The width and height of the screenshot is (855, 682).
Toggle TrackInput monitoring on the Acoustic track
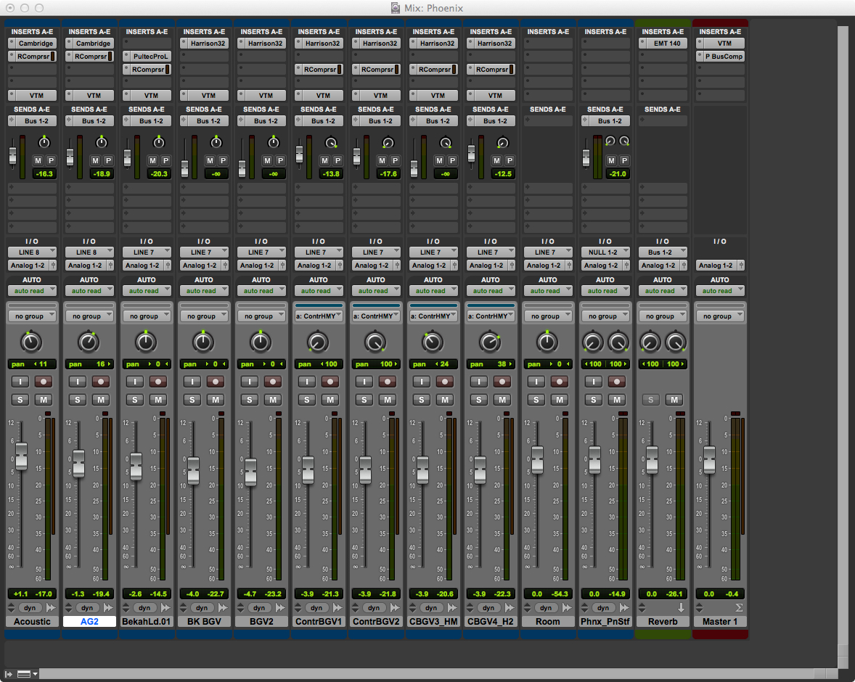coord(20,382)
